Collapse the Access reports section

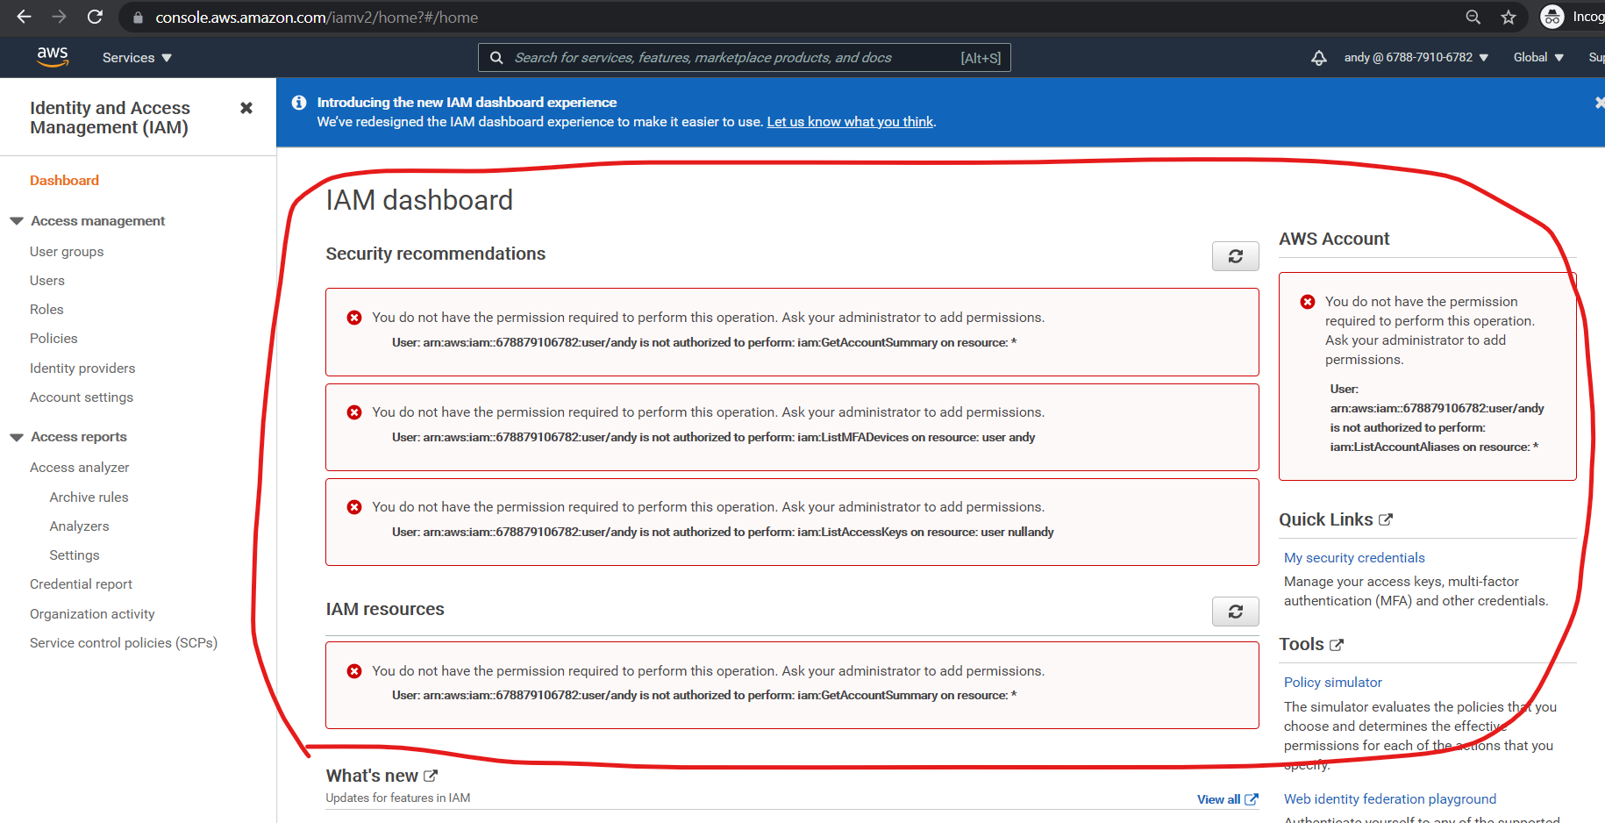pos(17,437)
